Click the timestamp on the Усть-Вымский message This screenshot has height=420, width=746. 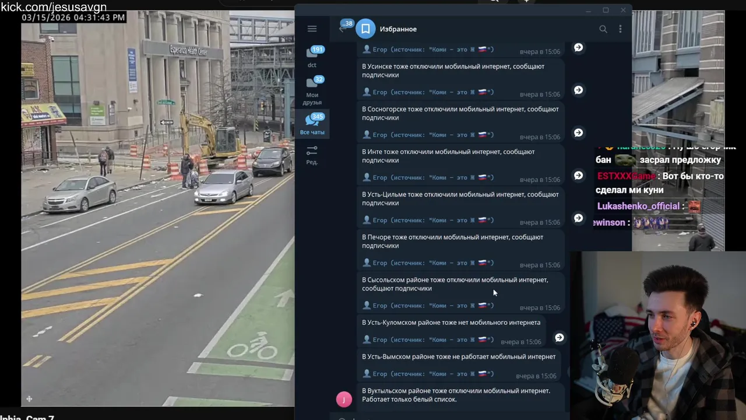point(536,376)
